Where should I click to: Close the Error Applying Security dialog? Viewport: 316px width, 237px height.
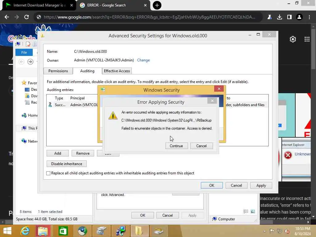point(212,101)
